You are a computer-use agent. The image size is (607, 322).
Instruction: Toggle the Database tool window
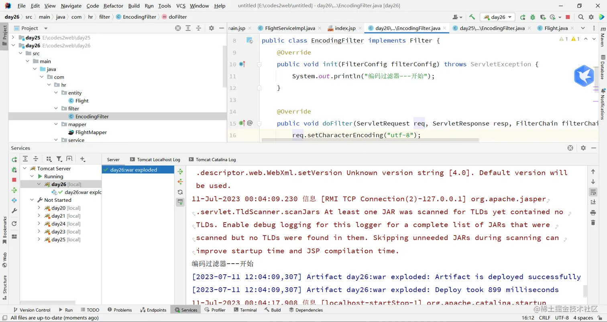pyautogui.click(x=602, y=67)
